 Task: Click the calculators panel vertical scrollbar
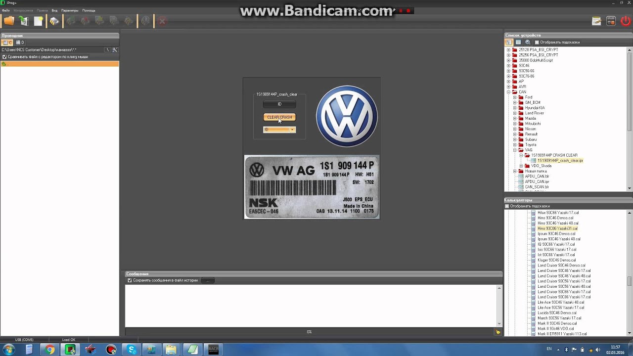[630, 273]
